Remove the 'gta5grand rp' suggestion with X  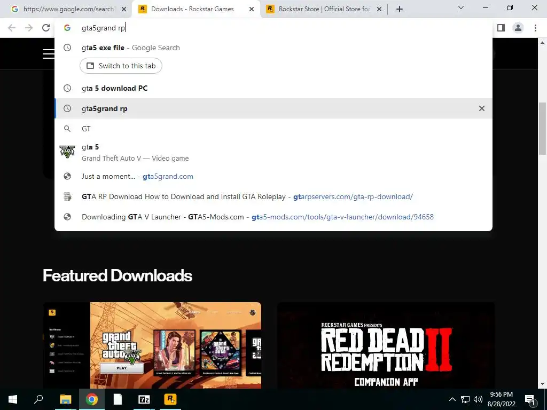click(481, 108)
